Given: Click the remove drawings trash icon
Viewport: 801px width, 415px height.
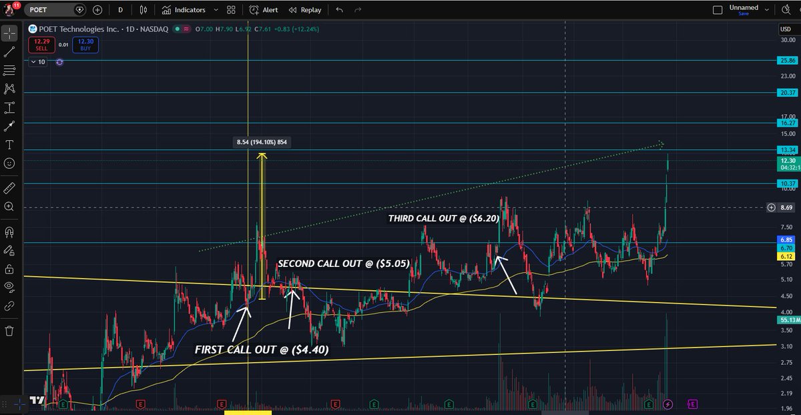Looking at the screenshot, I should pos(9,330).
